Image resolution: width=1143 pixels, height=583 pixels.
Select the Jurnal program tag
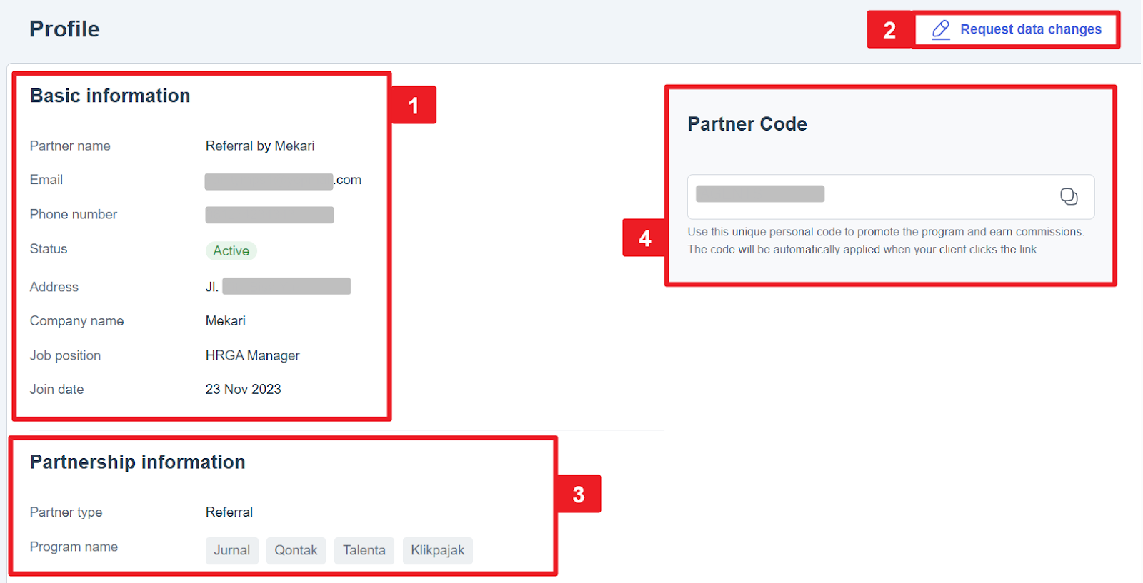232,550
